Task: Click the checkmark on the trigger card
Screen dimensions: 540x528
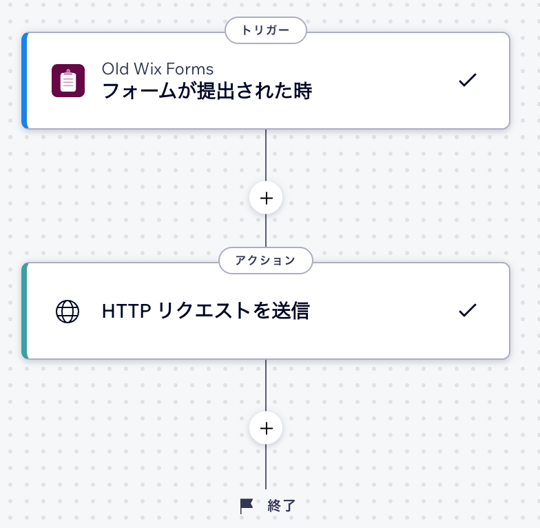Action: (x=468, y=81)
